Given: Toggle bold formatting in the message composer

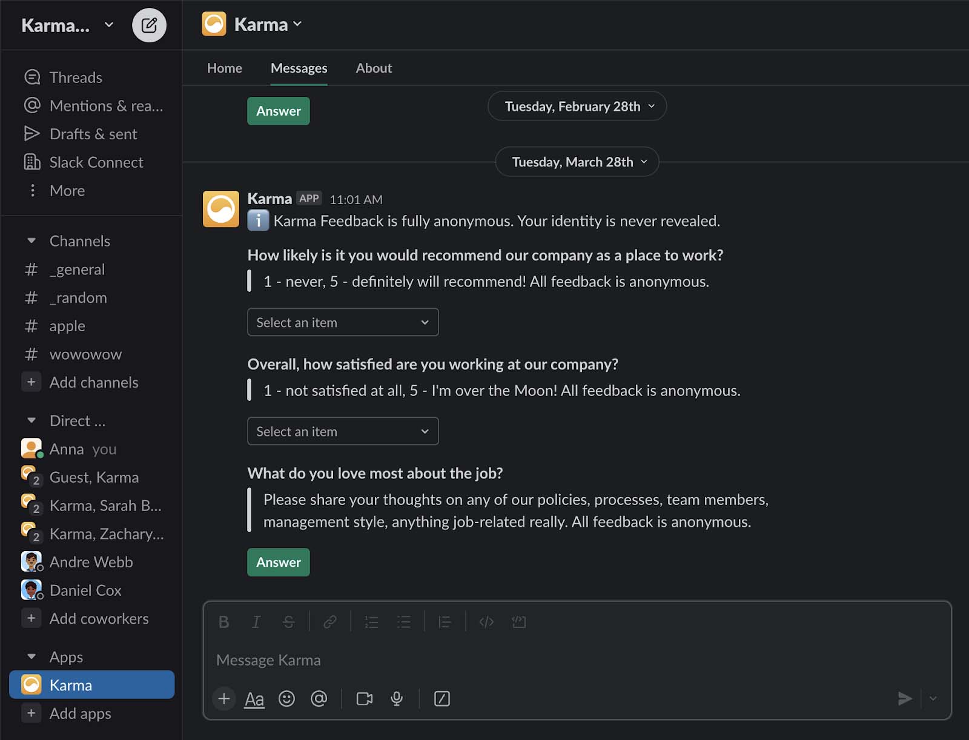Looking at the screenshot, I should point(223,621).
